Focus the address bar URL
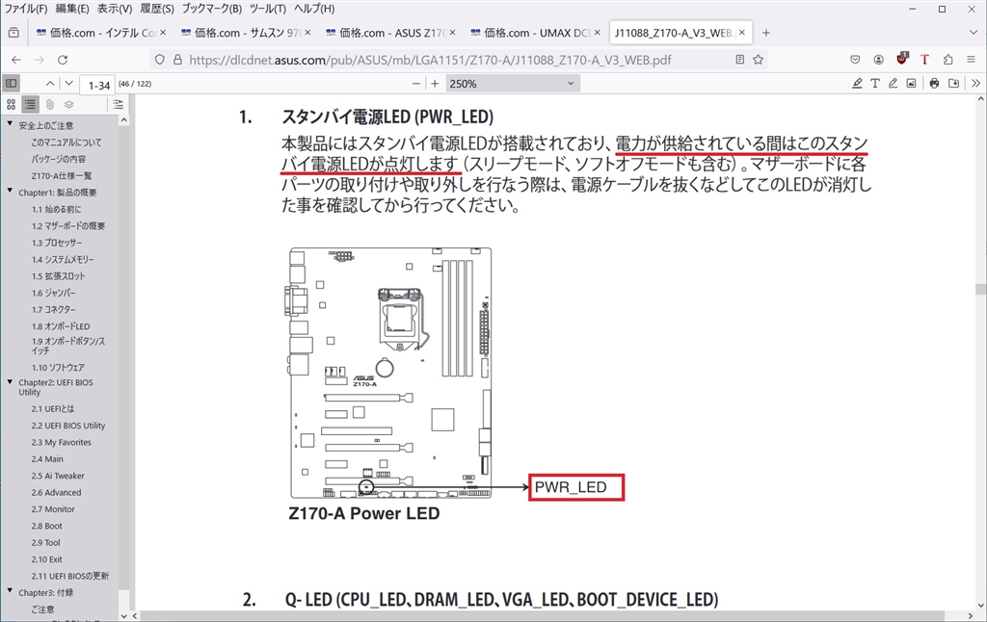This screenshot has width=987, height=622. (x=430, y=60)
